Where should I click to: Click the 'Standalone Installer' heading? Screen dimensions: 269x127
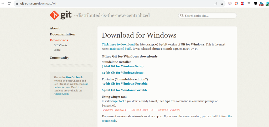click(x=116, y=62)
